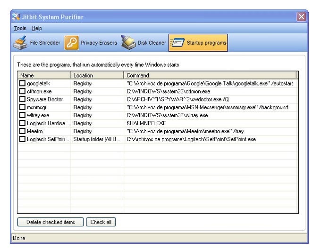
Task: Tick the wltray.exe checkbox
Action: [x=22, y=115]
